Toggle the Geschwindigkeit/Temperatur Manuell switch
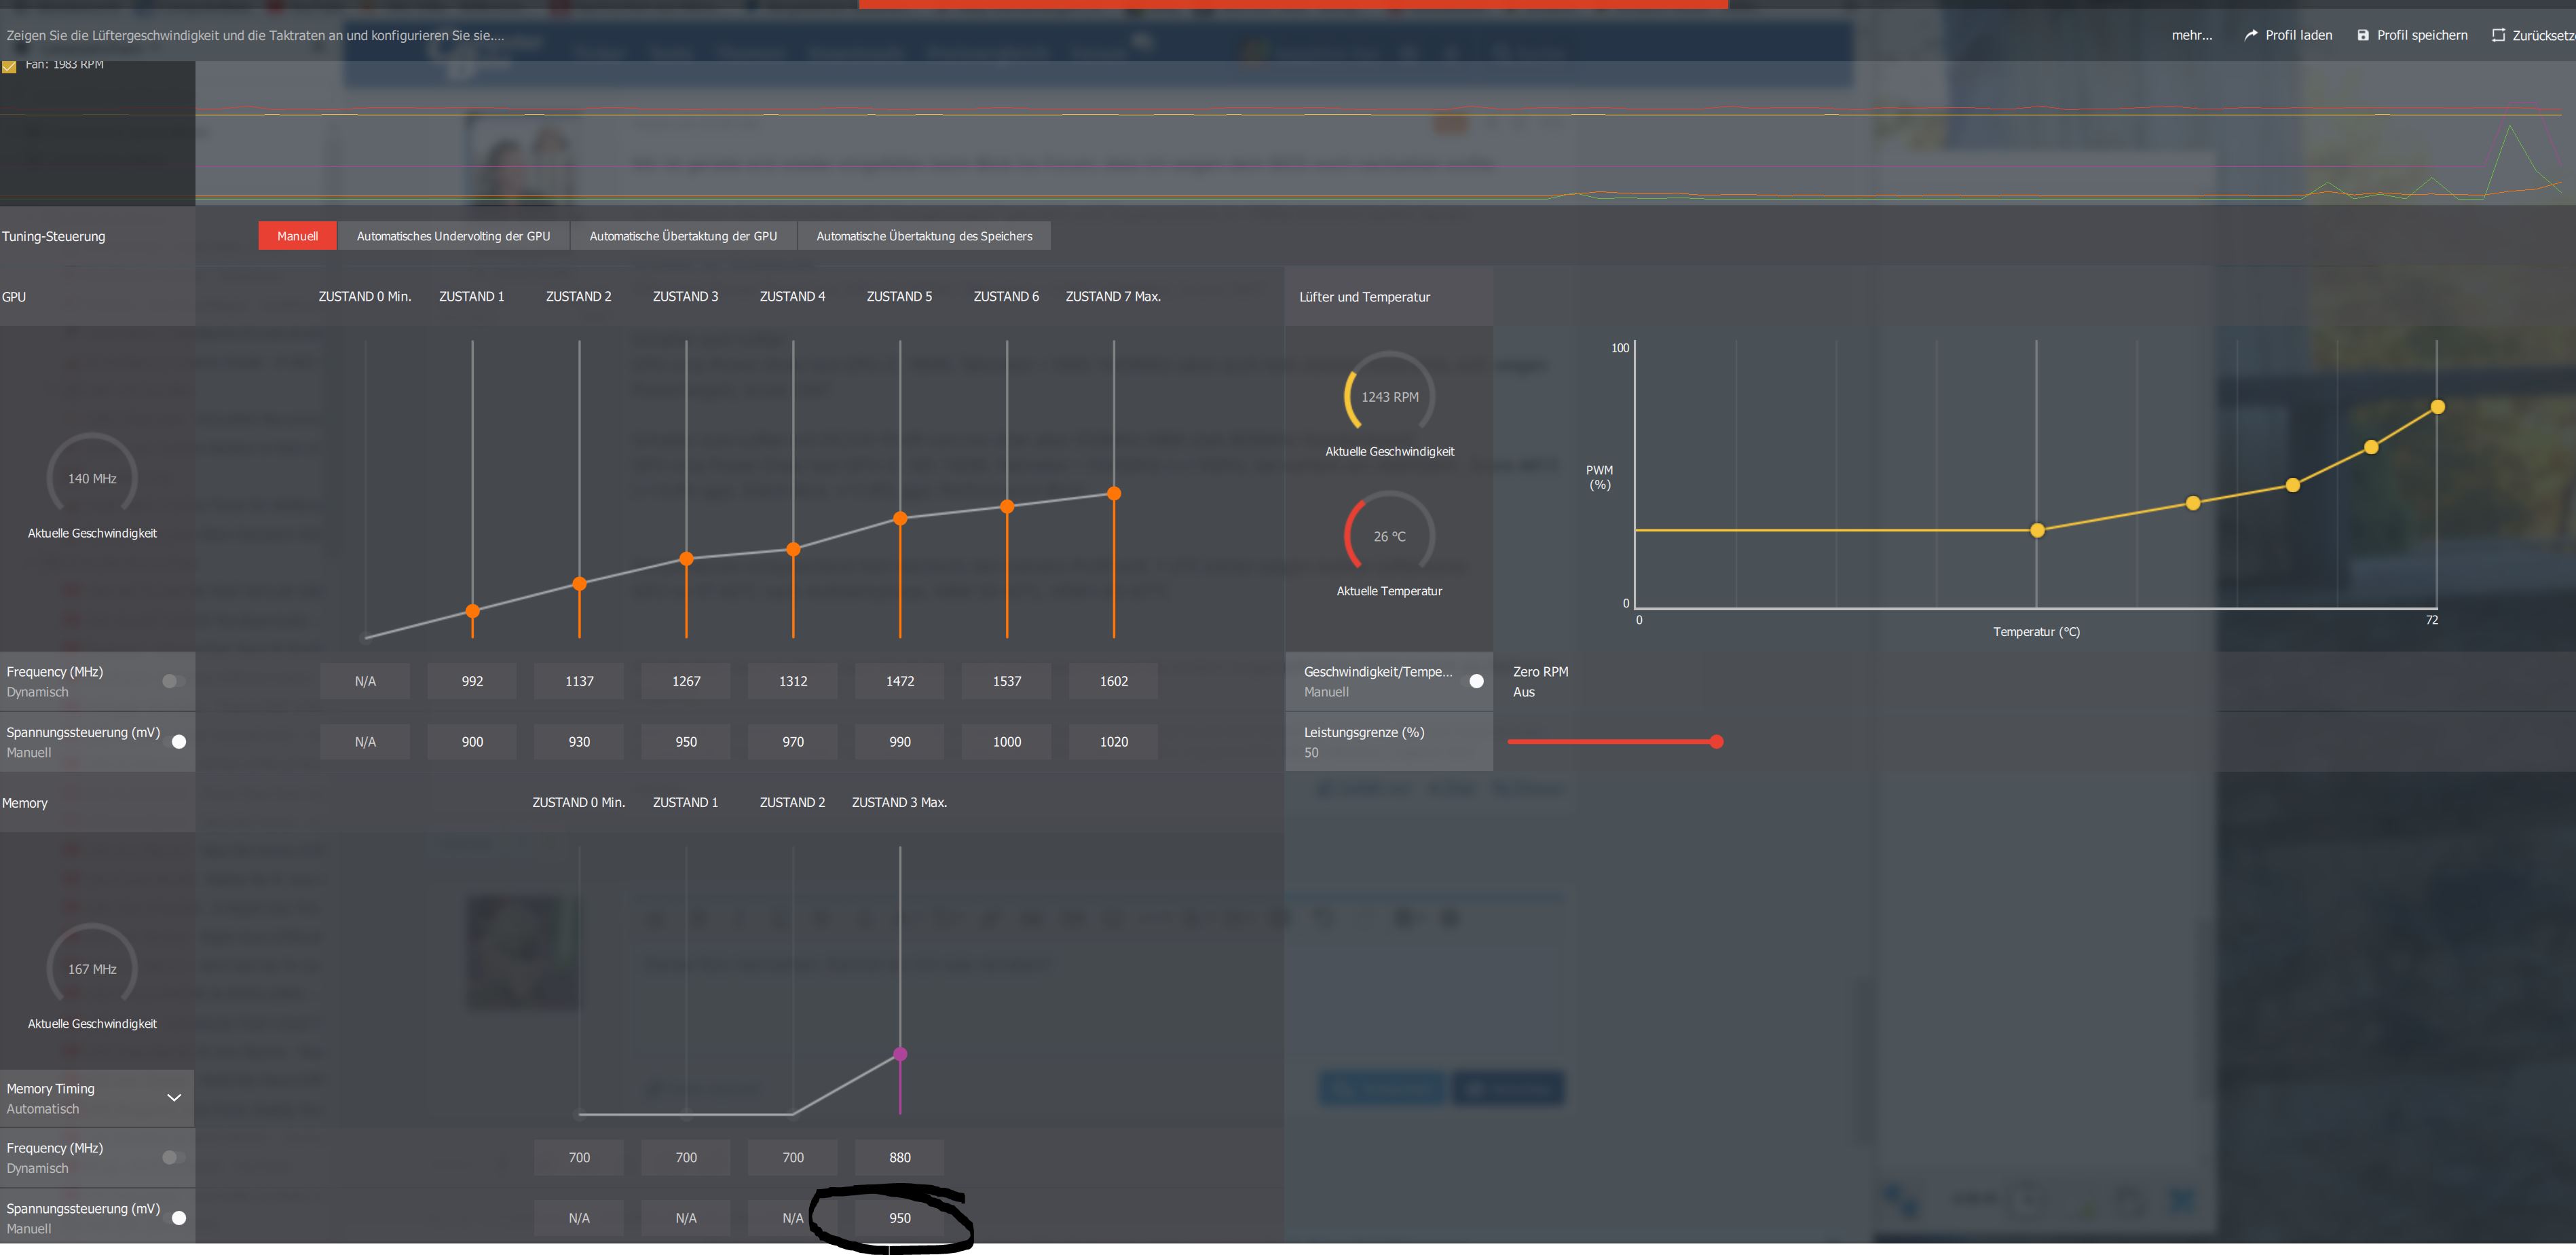2576x1255 pixels. pos(1474,681)
